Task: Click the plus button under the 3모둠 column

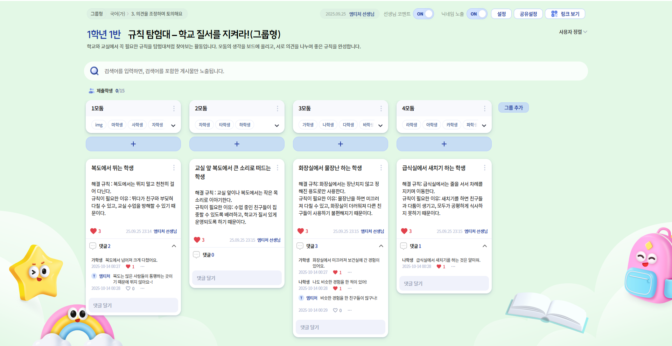Action: 340,144
